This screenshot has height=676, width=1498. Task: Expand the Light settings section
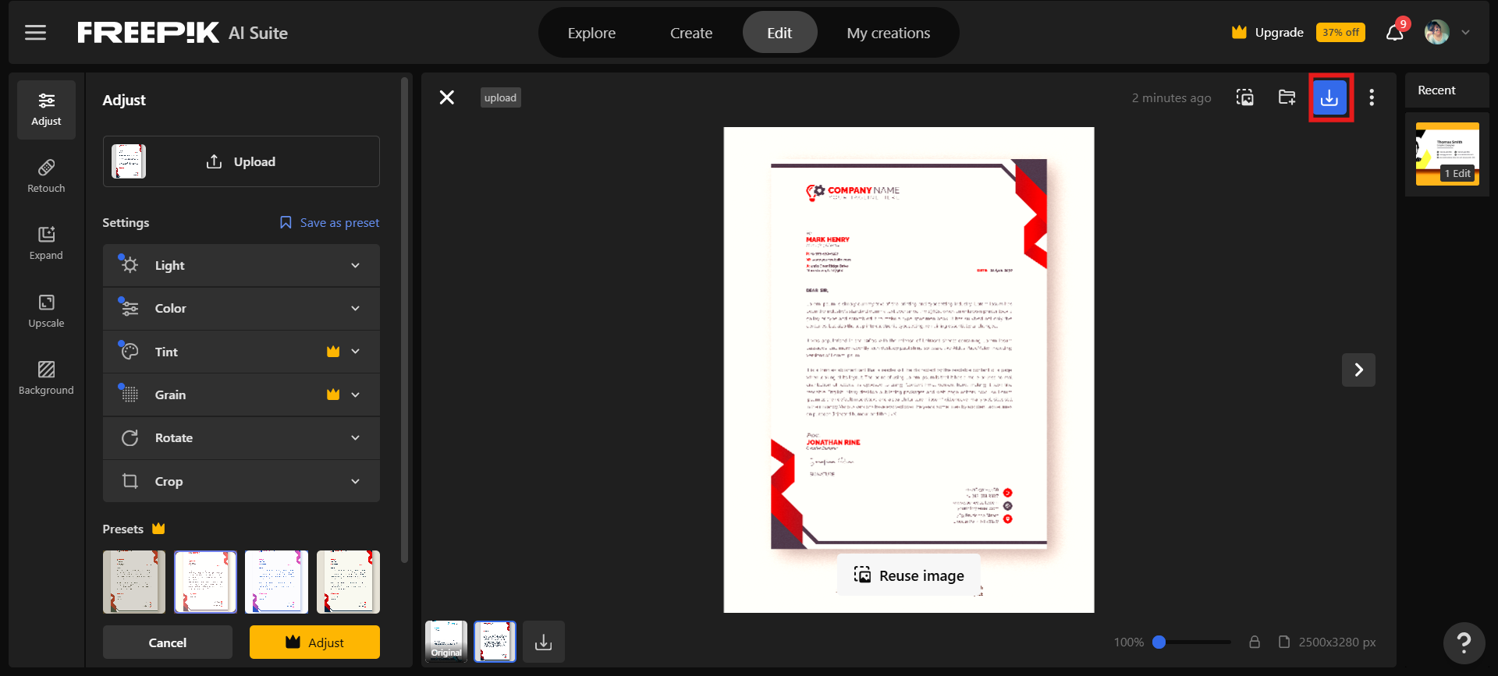coord(241,266)
